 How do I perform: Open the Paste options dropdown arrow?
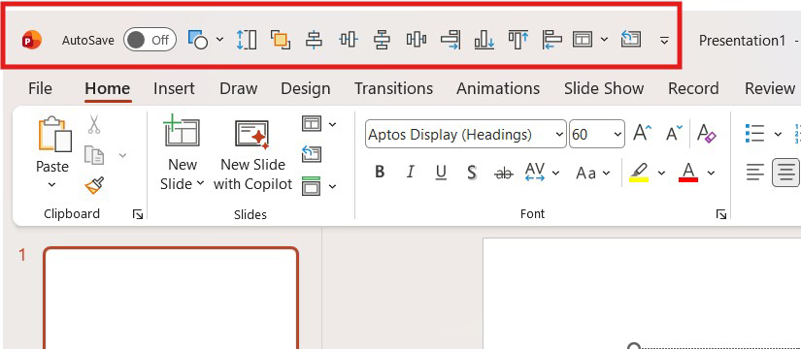51,185
